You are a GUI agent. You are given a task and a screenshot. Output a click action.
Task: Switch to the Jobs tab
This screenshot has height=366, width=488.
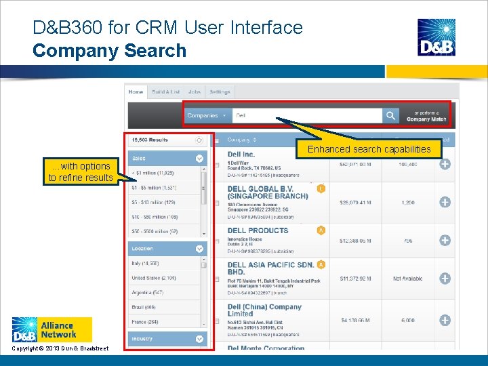coord(195,92)
